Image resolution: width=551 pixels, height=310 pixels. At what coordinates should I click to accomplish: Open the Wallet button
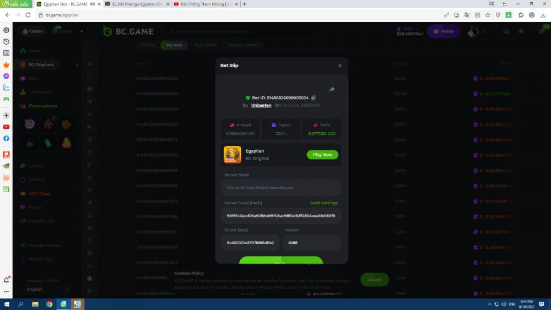click(x=444, y=31)
